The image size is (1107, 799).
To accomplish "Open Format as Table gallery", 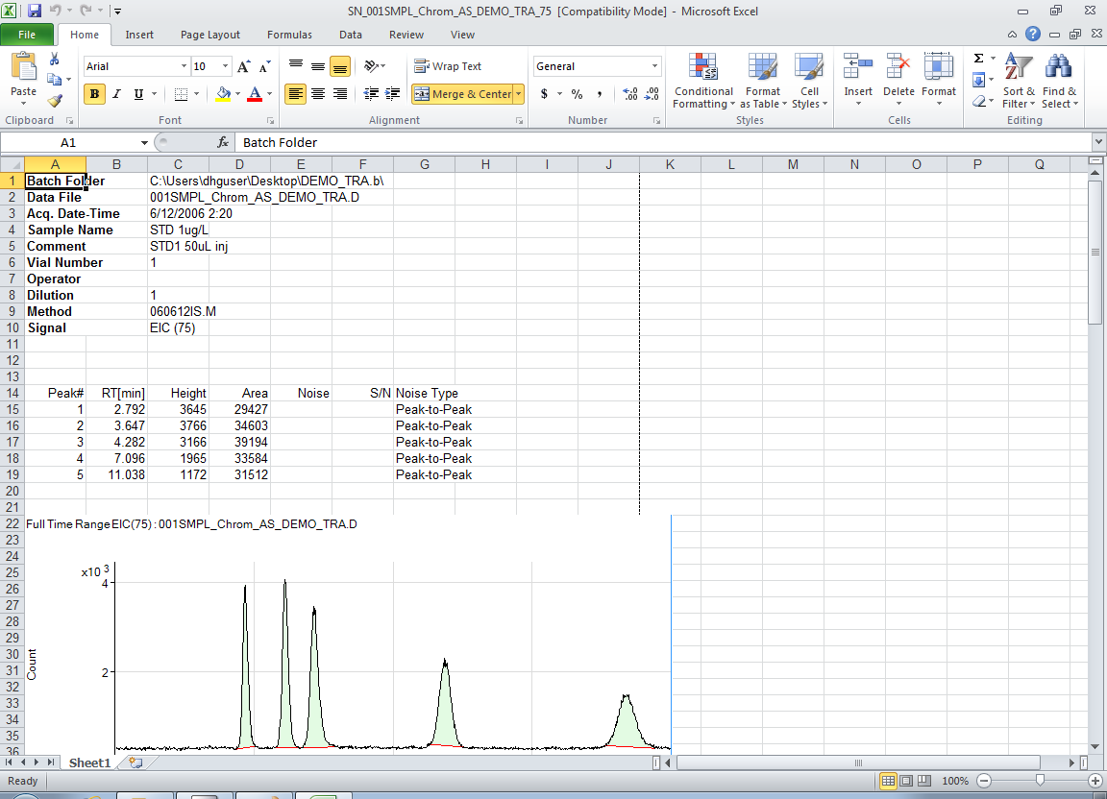I will tap(763, 82).
